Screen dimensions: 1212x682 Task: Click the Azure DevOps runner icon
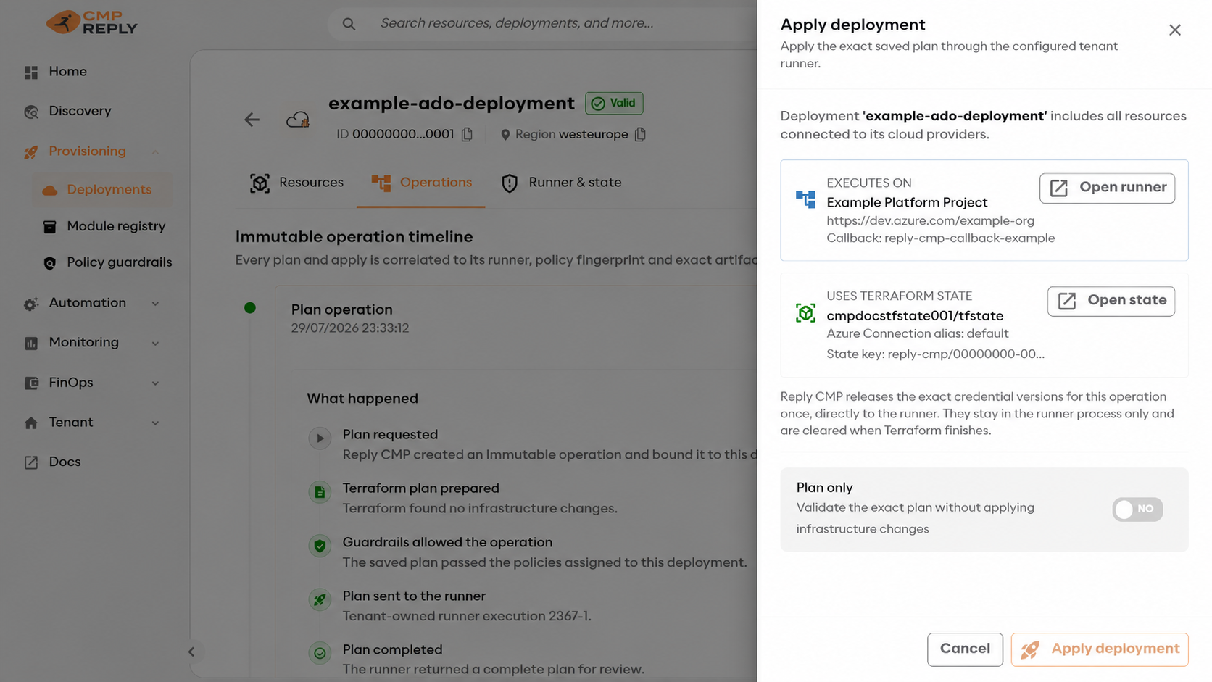pos(805,199)
